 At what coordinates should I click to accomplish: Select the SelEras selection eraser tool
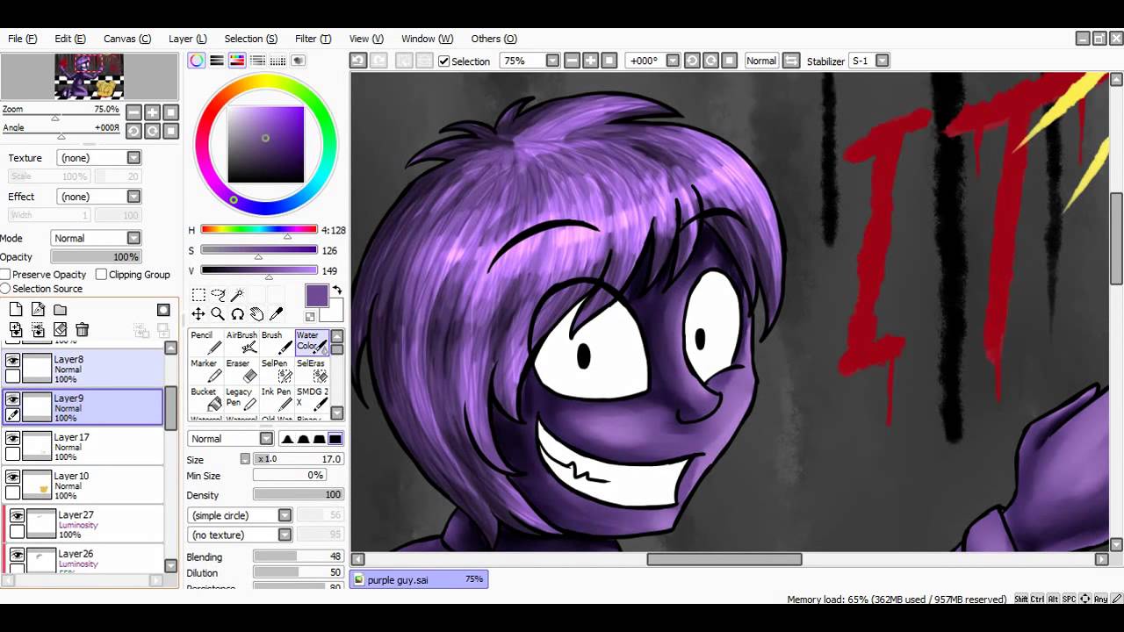tap(312, 370)
